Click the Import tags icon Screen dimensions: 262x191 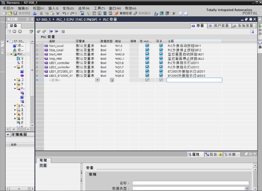[x=56, y=31]
